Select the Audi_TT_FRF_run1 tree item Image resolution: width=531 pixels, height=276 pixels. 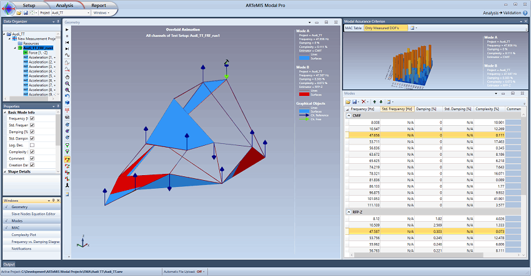pos(35,47)
